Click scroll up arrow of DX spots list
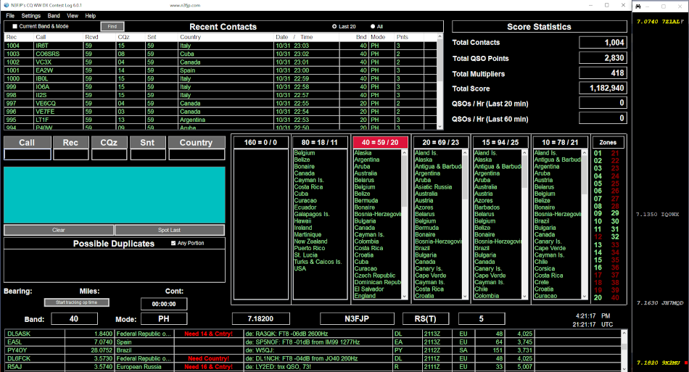Image resolution: width=689 pixels, height=372 pixels. click(624, 334)
